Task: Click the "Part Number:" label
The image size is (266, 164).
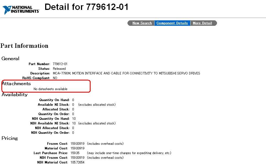Action: [39, 64]
